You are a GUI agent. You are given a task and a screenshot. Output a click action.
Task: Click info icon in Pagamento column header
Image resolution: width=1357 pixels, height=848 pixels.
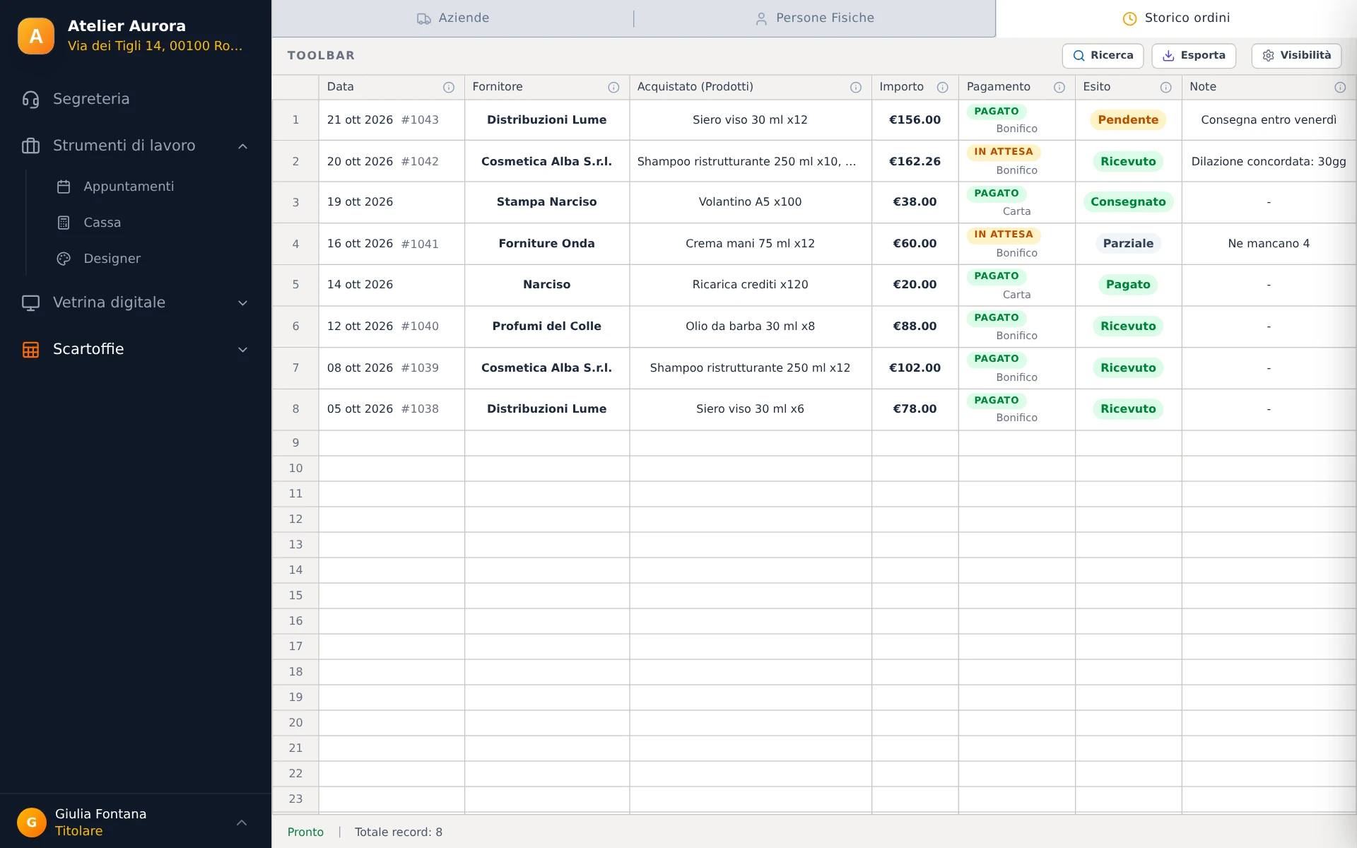click(1059, 88)
